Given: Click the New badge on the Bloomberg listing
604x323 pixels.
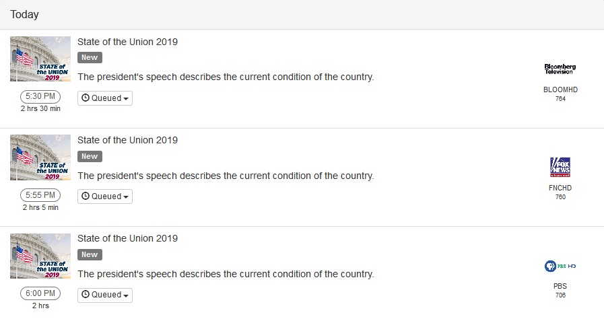Looking at the screenshot, I should (x=90, y=58).
